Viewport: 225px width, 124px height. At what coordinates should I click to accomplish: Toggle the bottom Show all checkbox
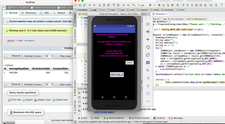pyautogui.click(x=10, y=84)
